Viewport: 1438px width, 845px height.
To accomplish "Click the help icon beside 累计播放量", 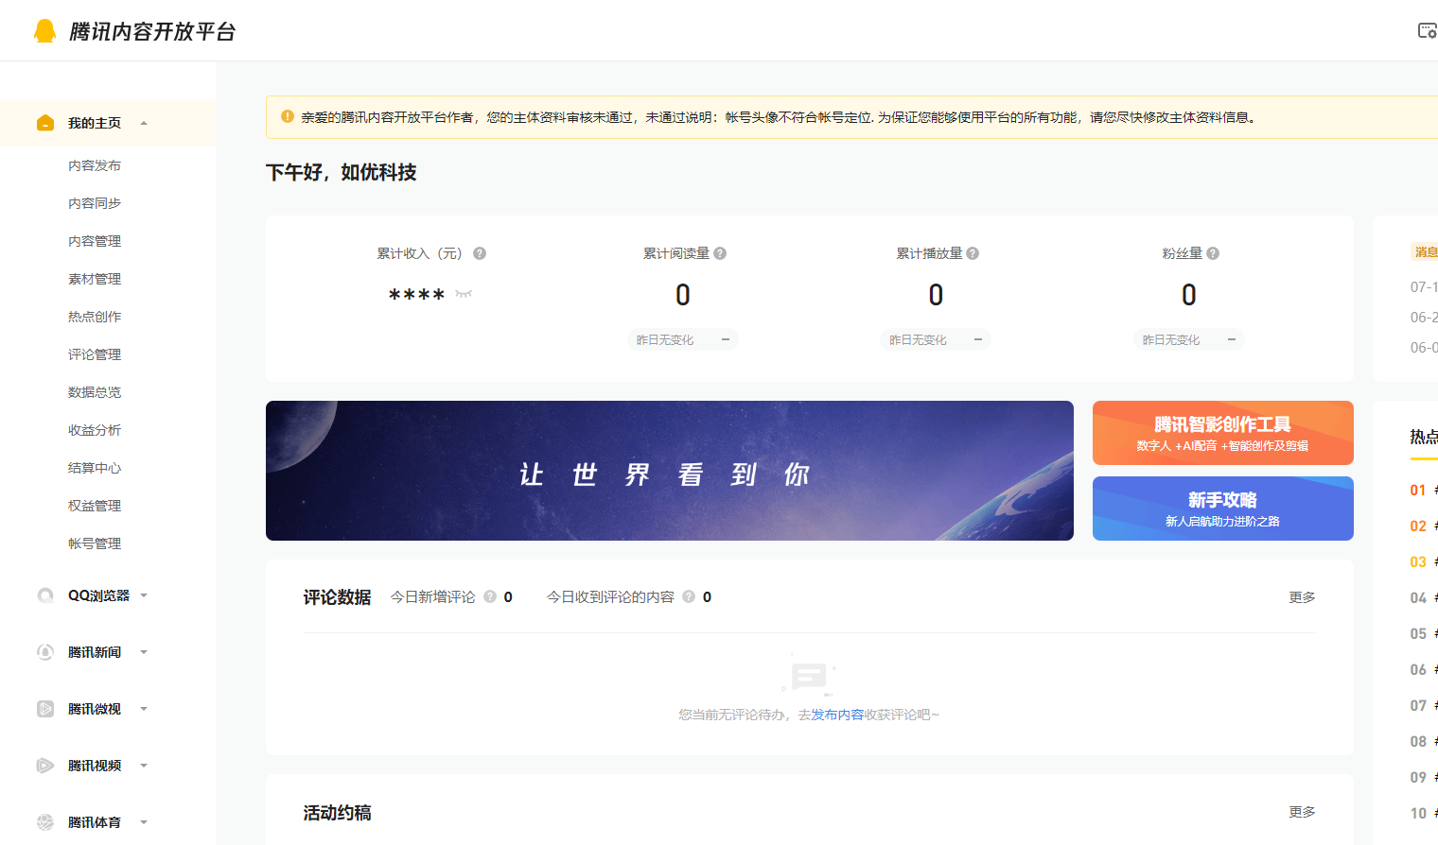I will click(973, 253).
